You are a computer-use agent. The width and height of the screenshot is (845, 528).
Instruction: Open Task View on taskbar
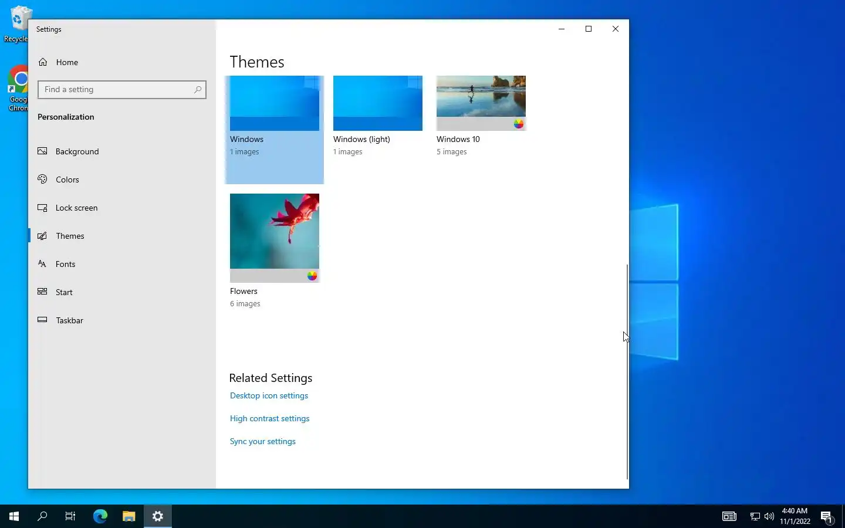[70, 516]
